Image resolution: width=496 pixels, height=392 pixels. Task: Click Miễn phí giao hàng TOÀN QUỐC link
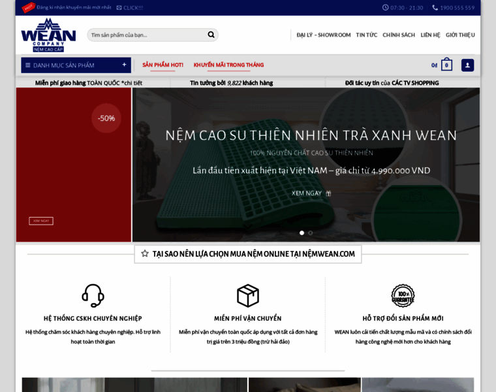89,83
